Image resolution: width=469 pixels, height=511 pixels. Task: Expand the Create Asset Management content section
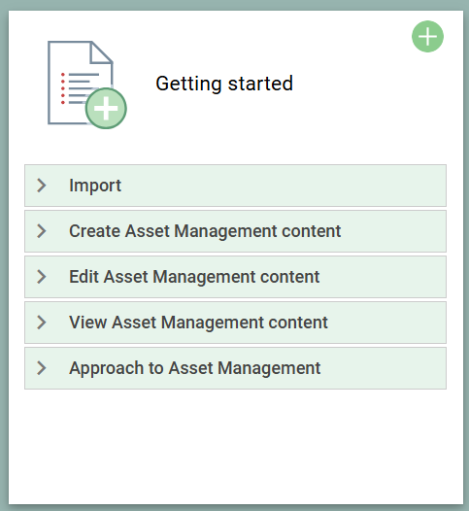(x=236, y=231)
